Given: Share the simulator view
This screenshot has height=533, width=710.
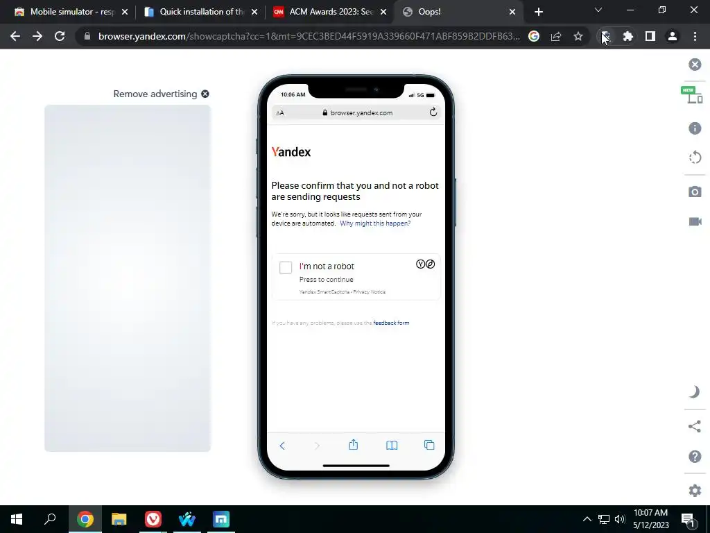Looking at the screenshot, I should click(695, 427).
